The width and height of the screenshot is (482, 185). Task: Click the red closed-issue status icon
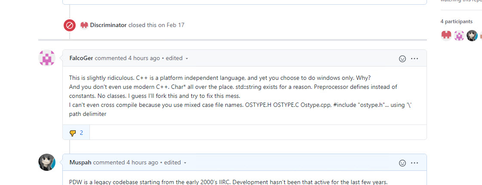pos(70,25)
